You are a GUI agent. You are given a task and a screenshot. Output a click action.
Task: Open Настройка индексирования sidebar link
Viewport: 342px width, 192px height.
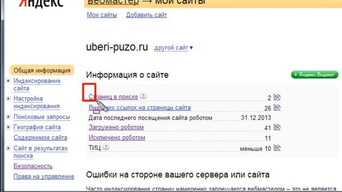(36, 102)
